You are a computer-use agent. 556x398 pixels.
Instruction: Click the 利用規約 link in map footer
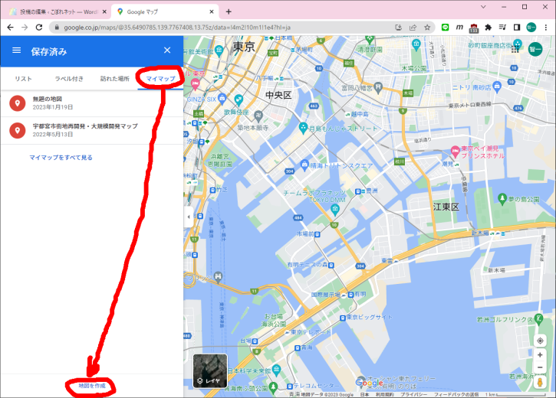click(x=385, y=394)
